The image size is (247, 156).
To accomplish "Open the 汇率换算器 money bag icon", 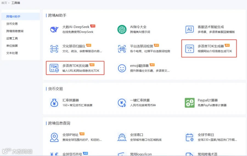I will point(54,103).
